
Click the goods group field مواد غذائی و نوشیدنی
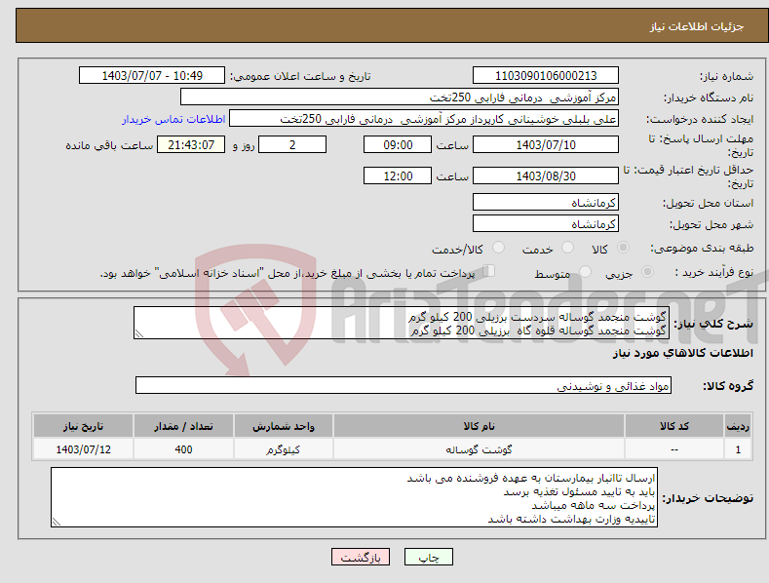pos(404,386)
